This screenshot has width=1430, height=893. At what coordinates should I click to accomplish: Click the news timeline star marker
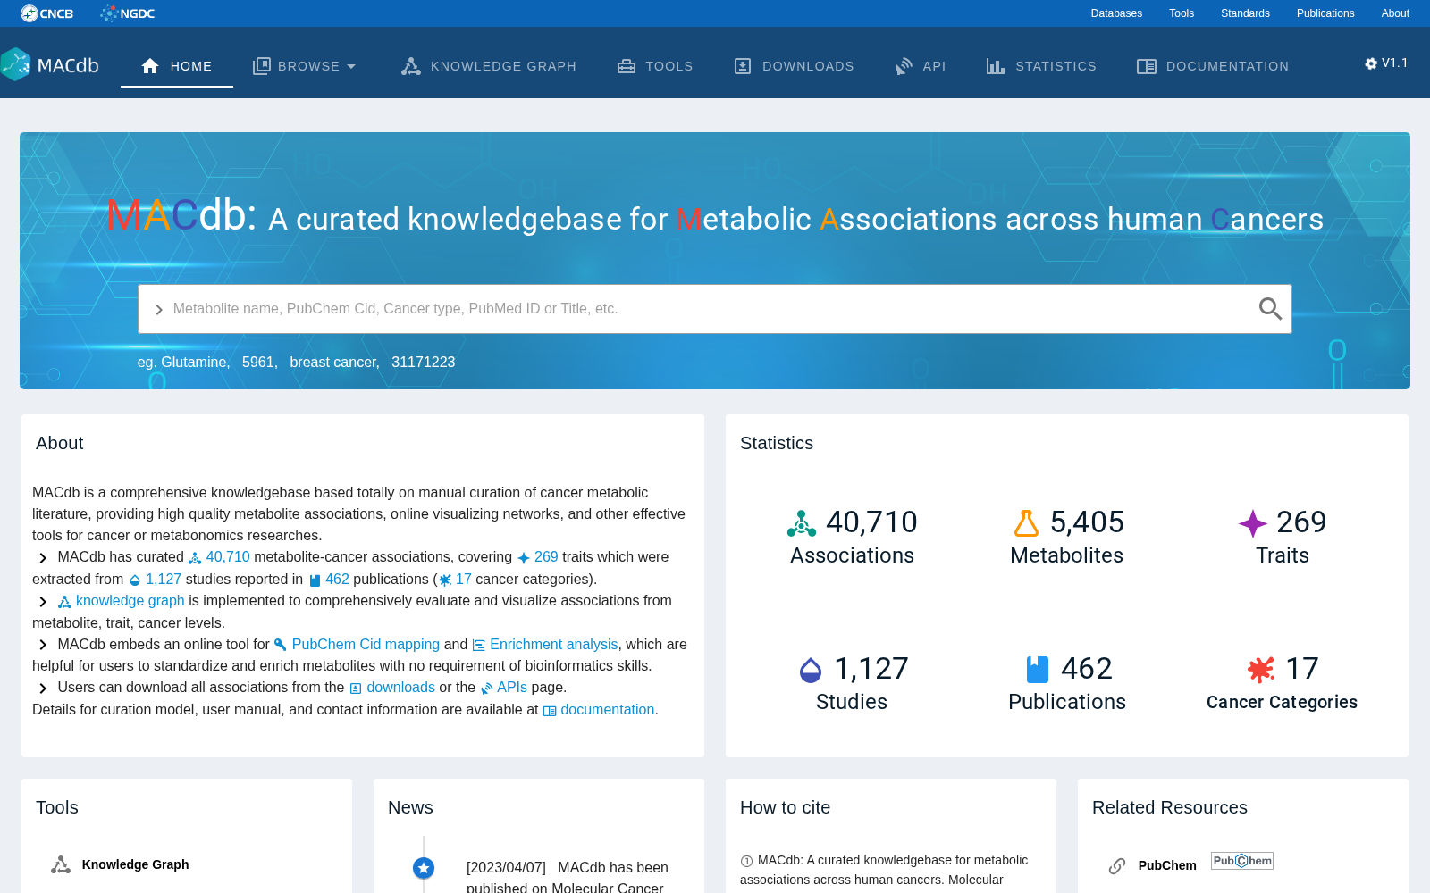click(424, 867)
